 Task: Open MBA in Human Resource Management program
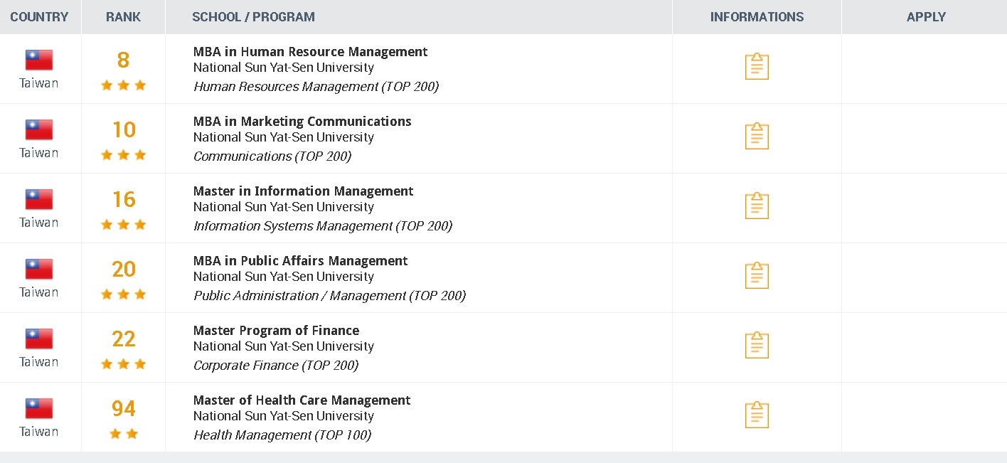(x=310, y=52)
